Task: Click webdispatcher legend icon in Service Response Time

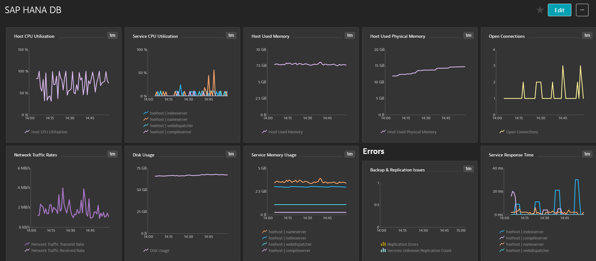Action: pyautogui.click(x=502, y=250)
